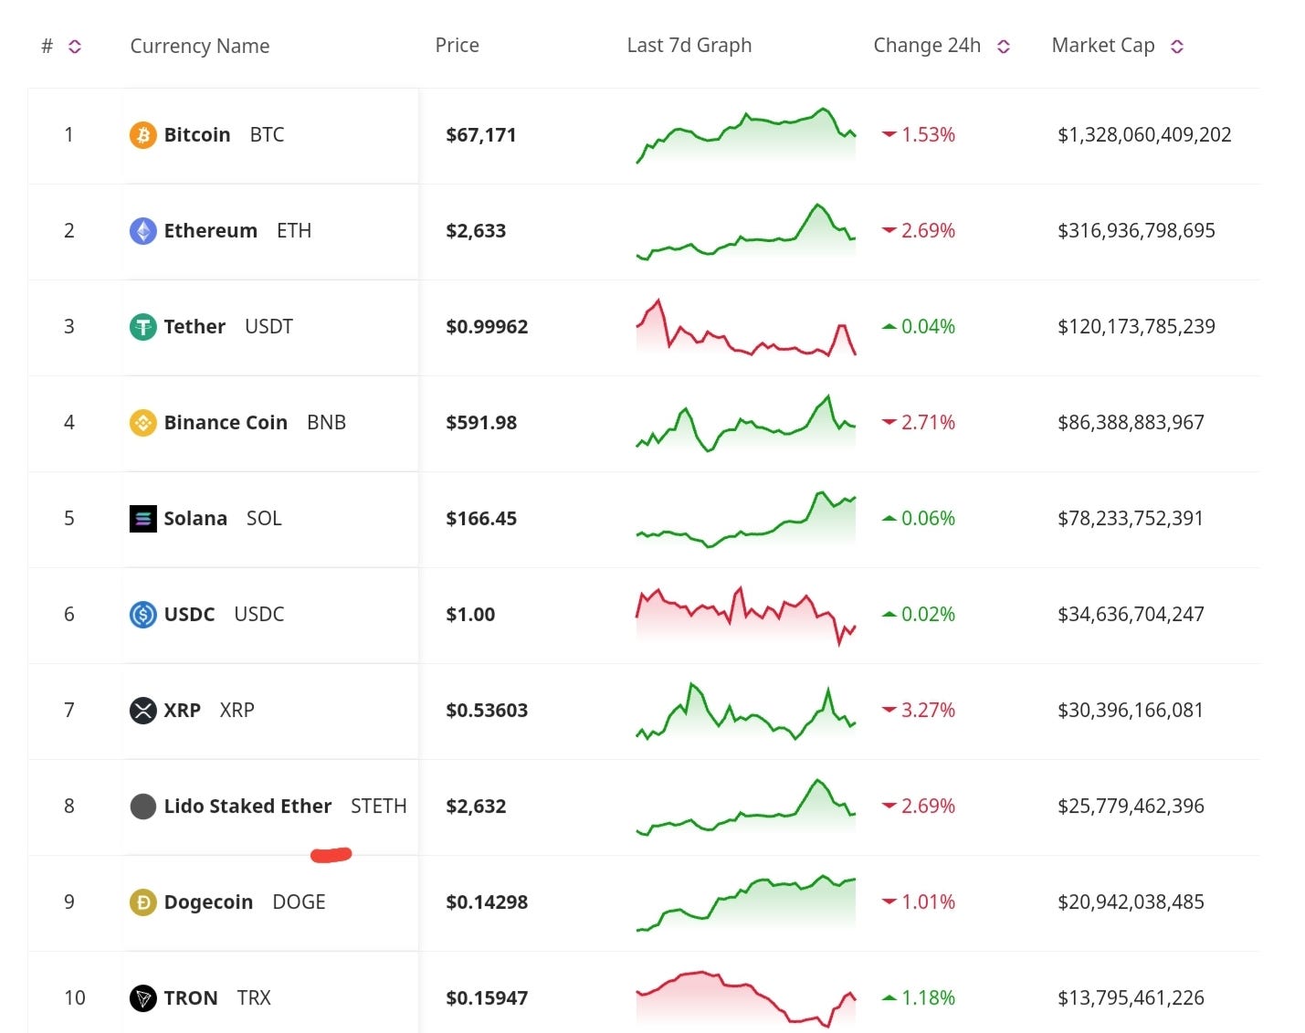Click USDC market cap $34,636,704,247

click(x=1131, y=615)
